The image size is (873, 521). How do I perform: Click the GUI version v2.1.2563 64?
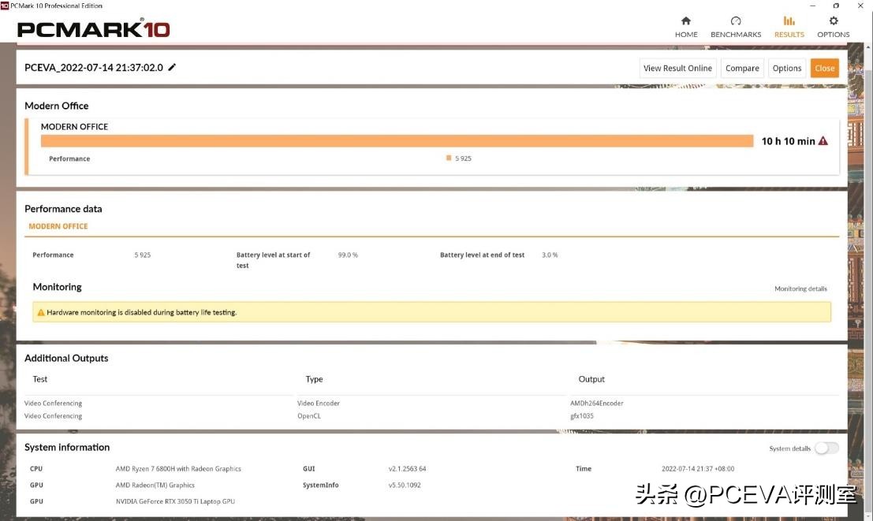coord(408,469)
